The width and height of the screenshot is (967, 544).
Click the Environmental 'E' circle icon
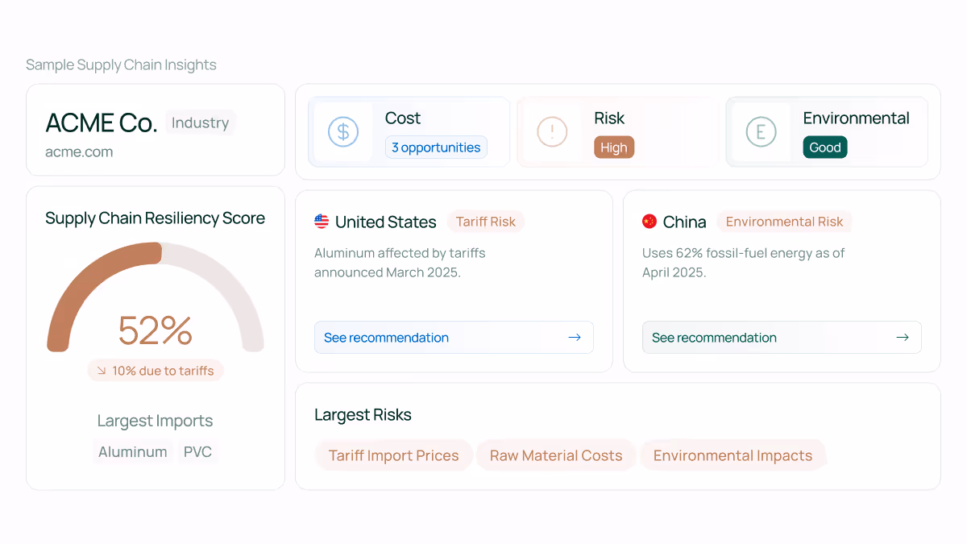point(761,131)
